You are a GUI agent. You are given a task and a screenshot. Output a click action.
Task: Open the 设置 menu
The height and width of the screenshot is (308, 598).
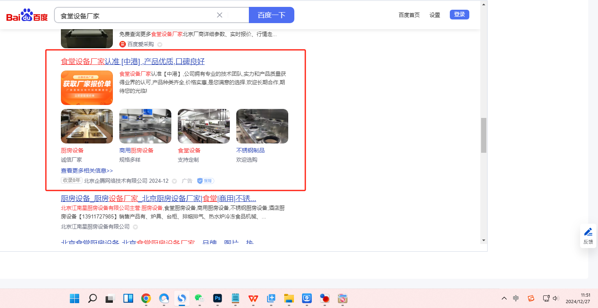click(435, 15)
